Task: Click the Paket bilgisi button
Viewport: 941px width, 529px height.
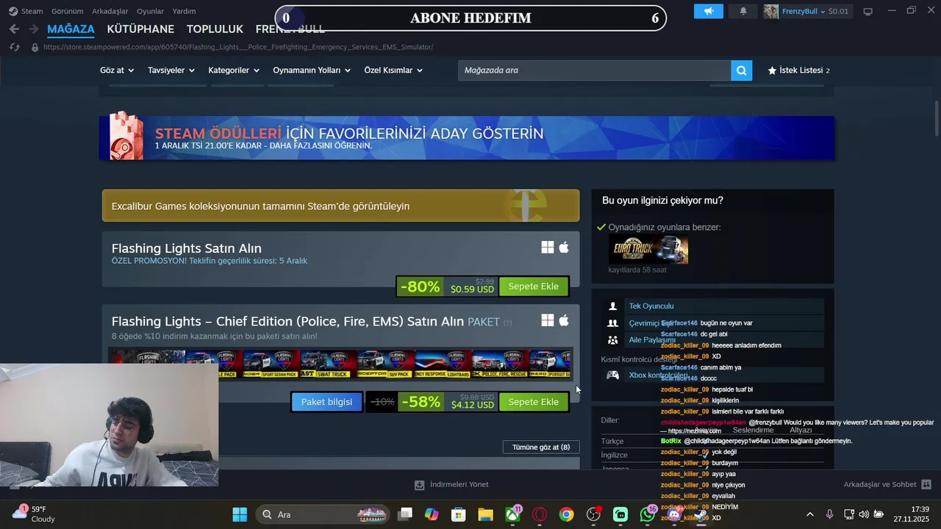Action: coord(326,402)
